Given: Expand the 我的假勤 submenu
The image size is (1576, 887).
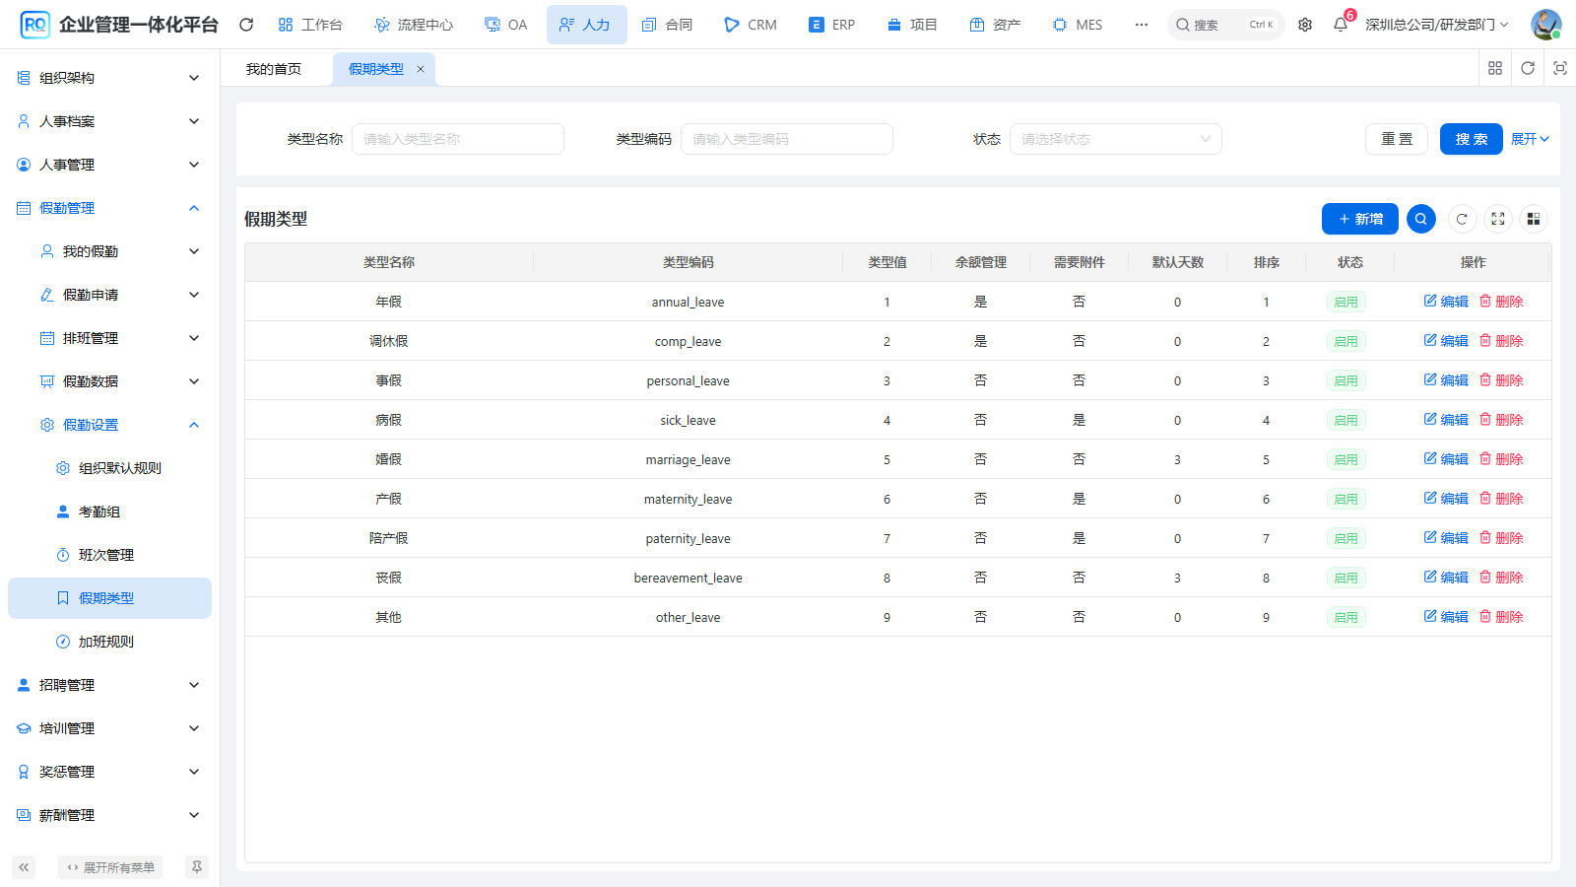Looking at the screenshot, I should (x=109, y=251).
